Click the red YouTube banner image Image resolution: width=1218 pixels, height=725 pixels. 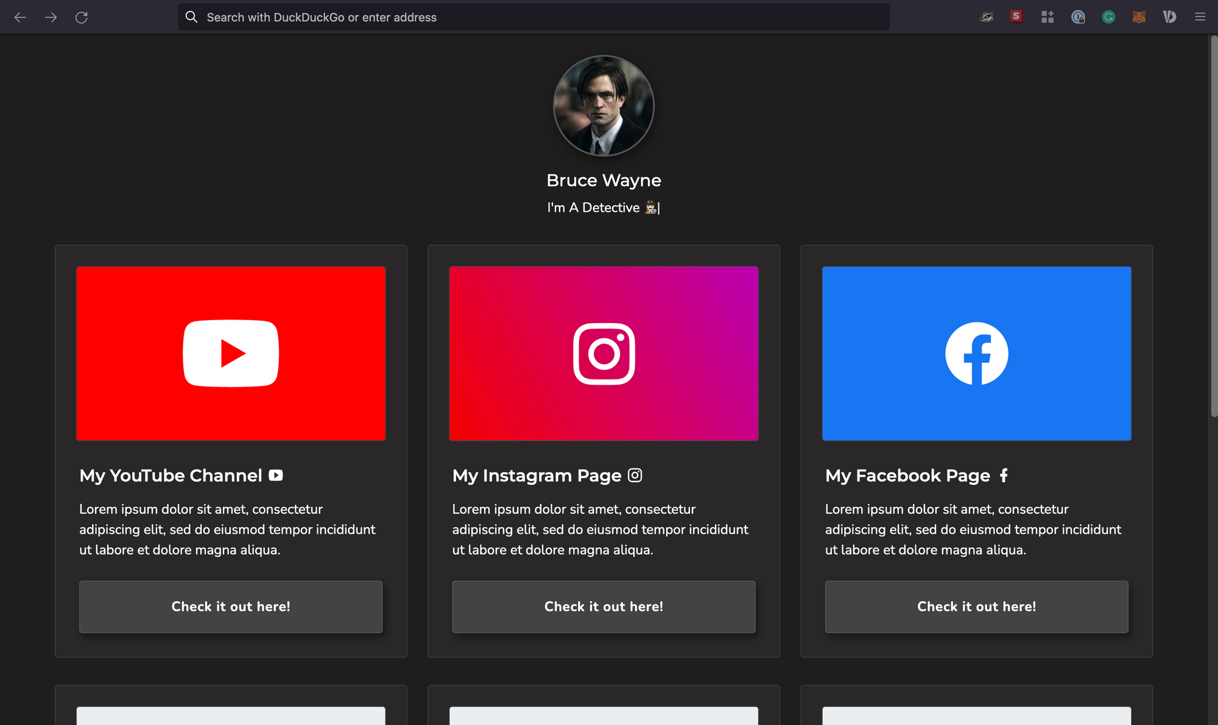(x=231, y=353)
